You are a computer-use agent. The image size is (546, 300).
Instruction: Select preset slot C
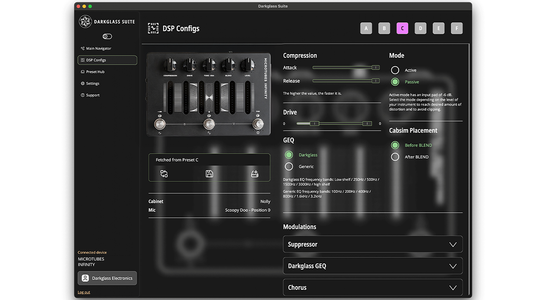pyautogui.click(x=402, y=28)
